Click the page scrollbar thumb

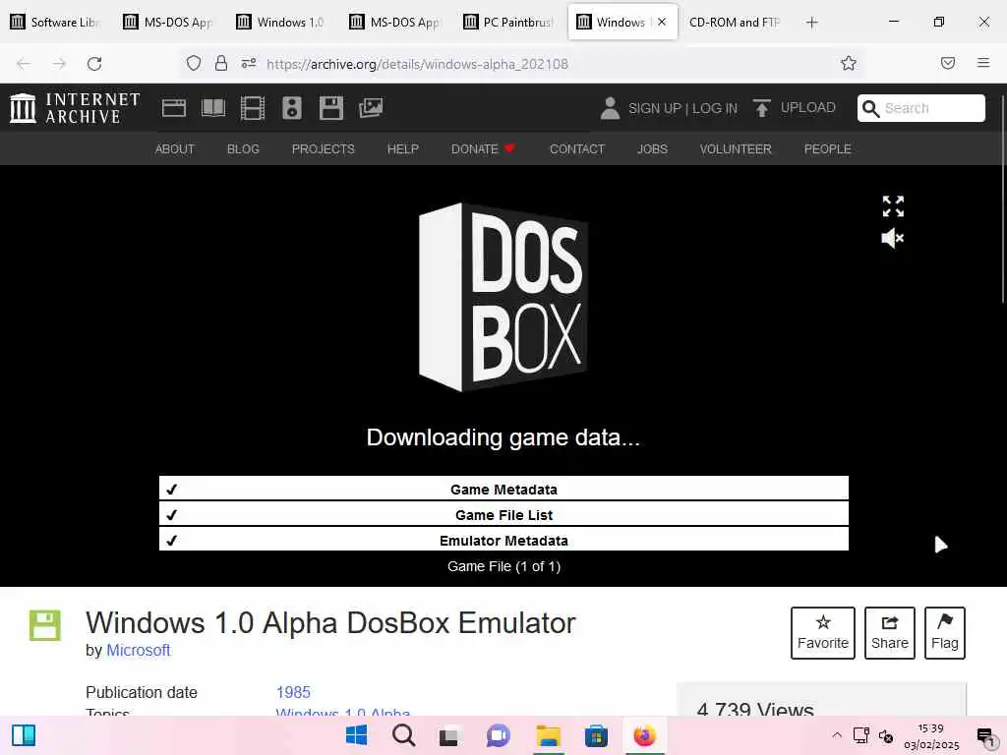1002,199
